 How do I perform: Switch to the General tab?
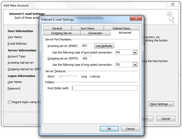click(57, 28)
